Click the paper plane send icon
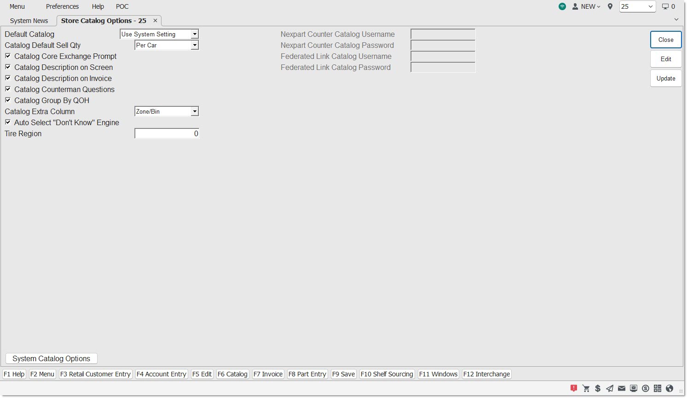 tap(610, 388)
